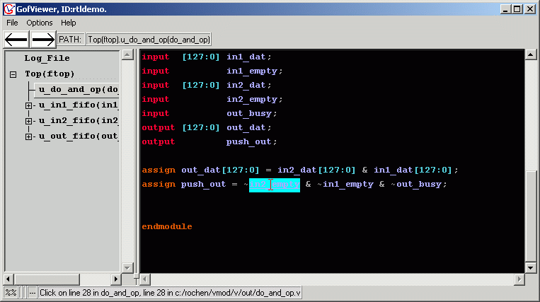This screenshot has height=302, width=540.
Task: Select u_out_fifo tree item
Action: click(x=78, y=137)
